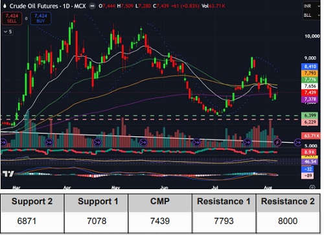Click the grey minus circle beside MCX

coord(92,6)
